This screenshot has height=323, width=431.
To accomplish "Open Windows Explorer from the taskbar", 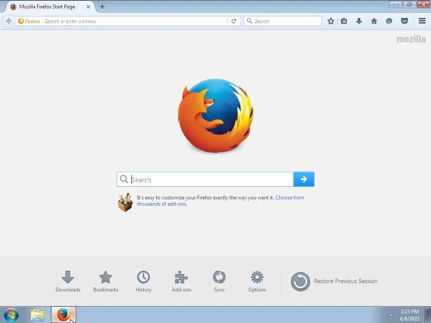I will (x=37, y=315).
